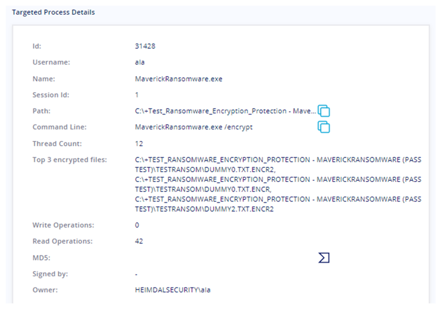Click the Signed by field label
This screenshot has height=319, width=437.
[x=50, y=274]
